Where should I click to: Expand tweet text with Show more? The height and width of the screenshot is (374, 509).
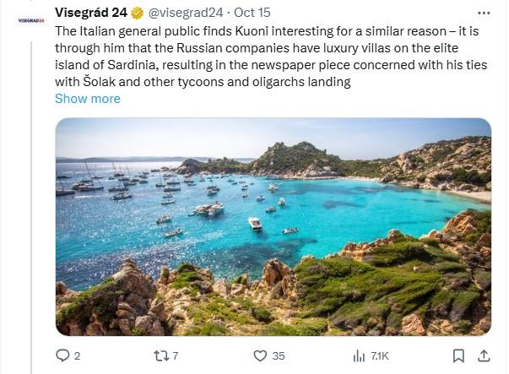pos(88,99)
